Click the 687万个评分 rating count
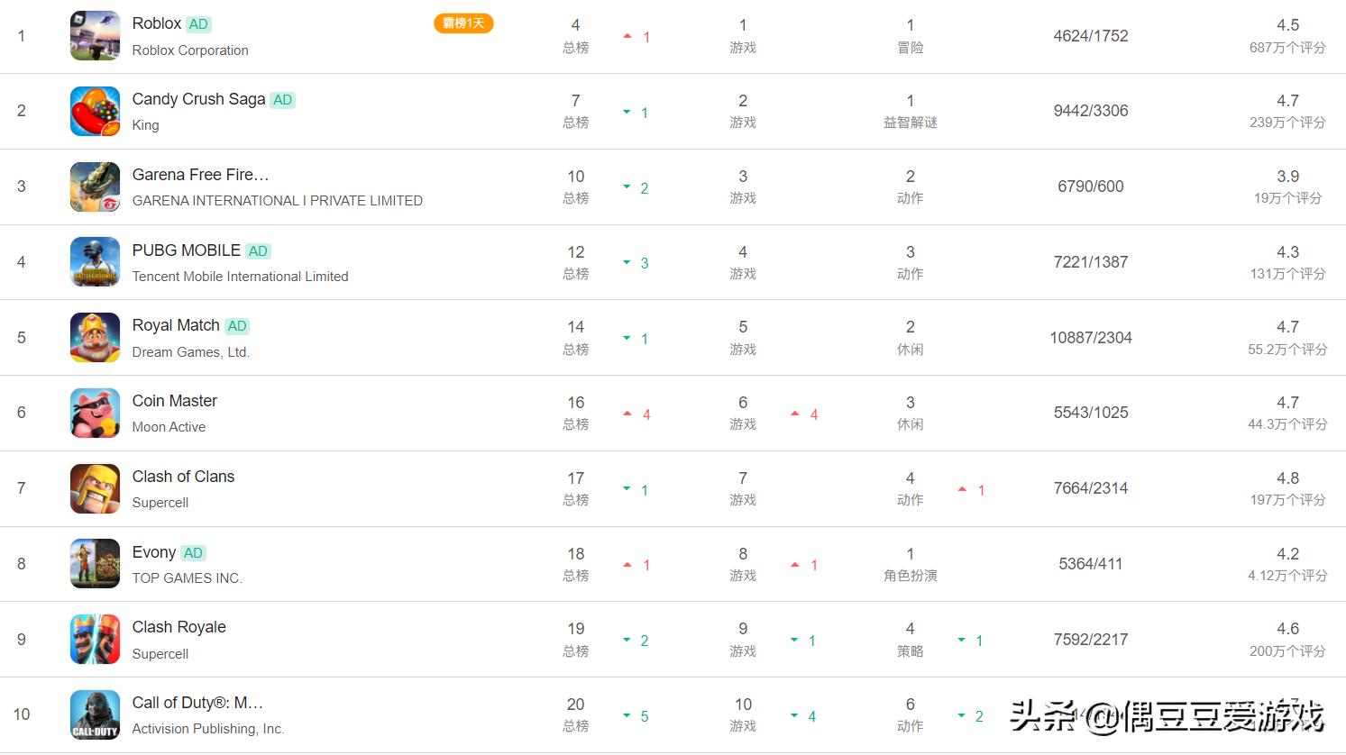1346x755 pixels. click(1287, 48)
